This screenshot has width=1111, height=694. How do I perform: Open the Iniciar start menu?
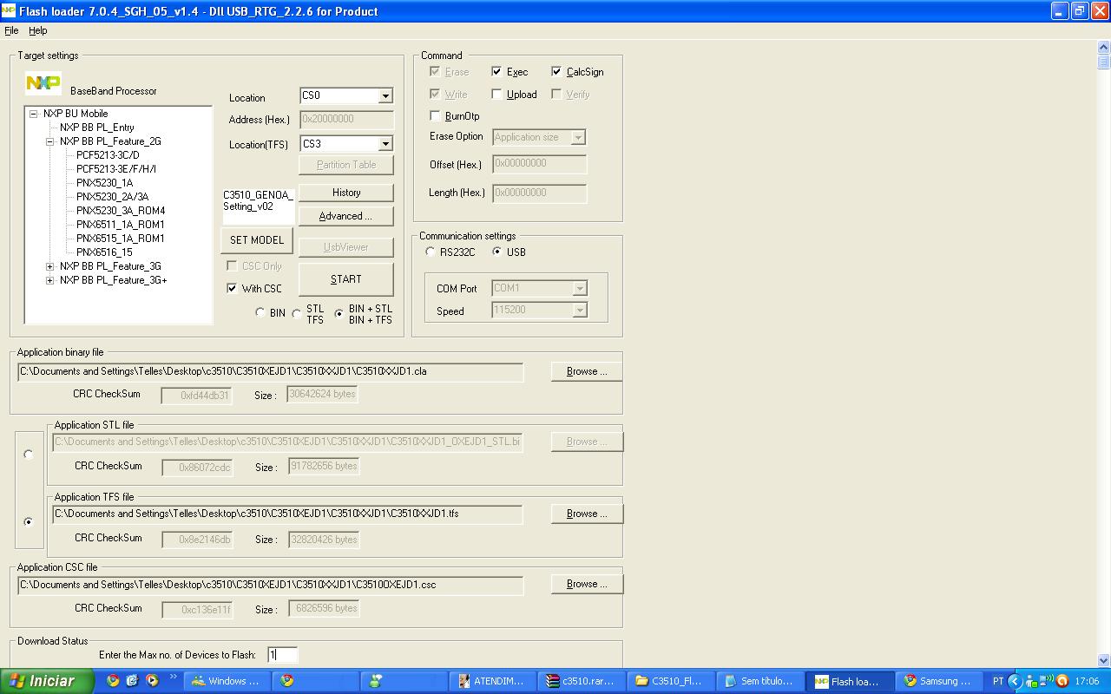48,681
